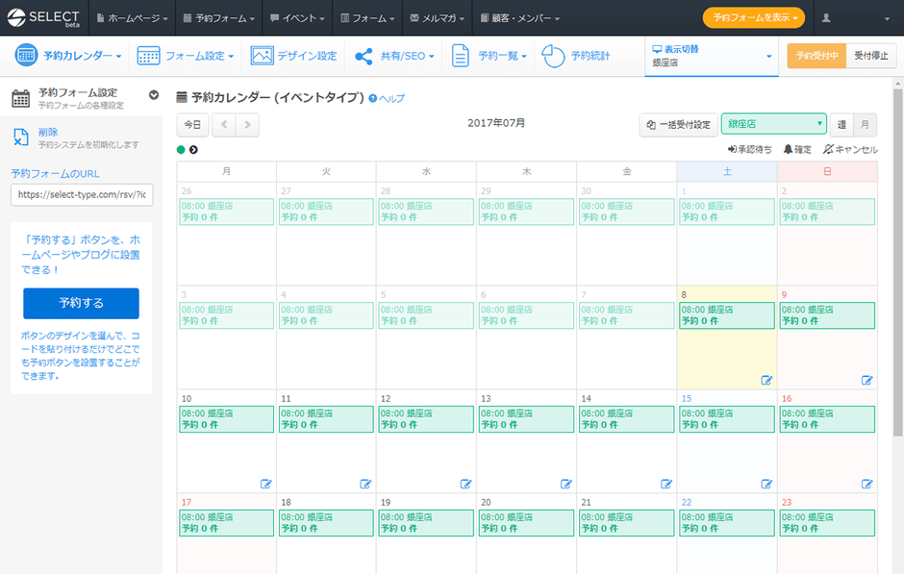This screenshot has height=574, width=904.
Task: Click the 予約フォームのURL text field
Action: 81,194
